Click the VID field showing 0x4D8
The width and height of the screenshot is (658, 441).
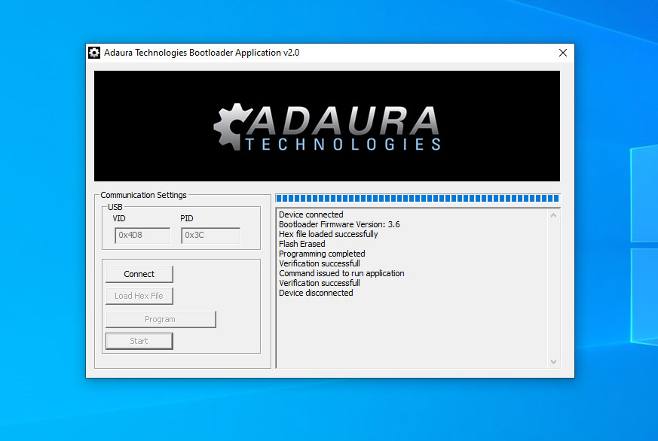[x=142, y=236]
